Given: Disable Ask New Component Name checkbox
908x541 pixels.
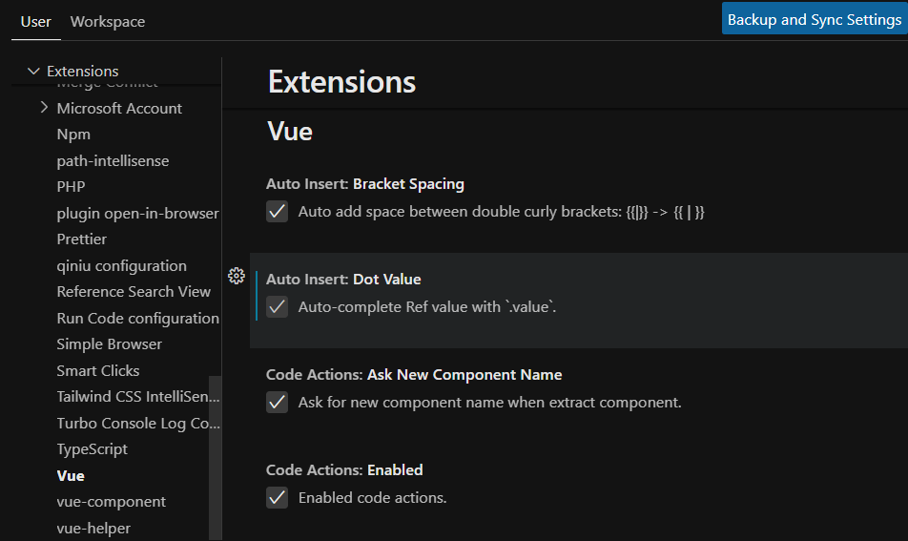Looking at the screenshot, I should pos(278,403).
